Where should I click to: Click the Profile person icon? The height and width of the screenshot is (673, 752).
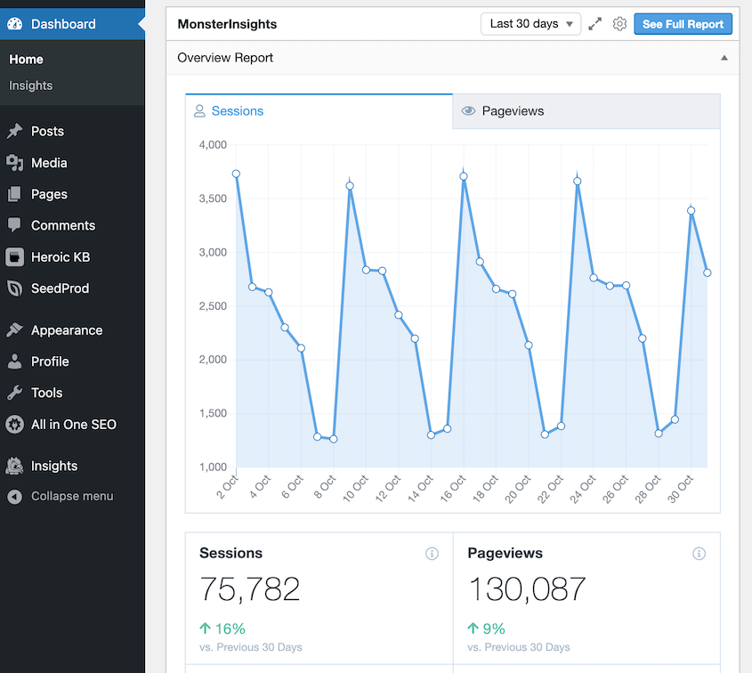pos(15,361)
